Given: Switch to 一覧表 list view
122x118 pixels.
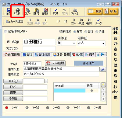Looking at the screenshot, I should point(95,11).
